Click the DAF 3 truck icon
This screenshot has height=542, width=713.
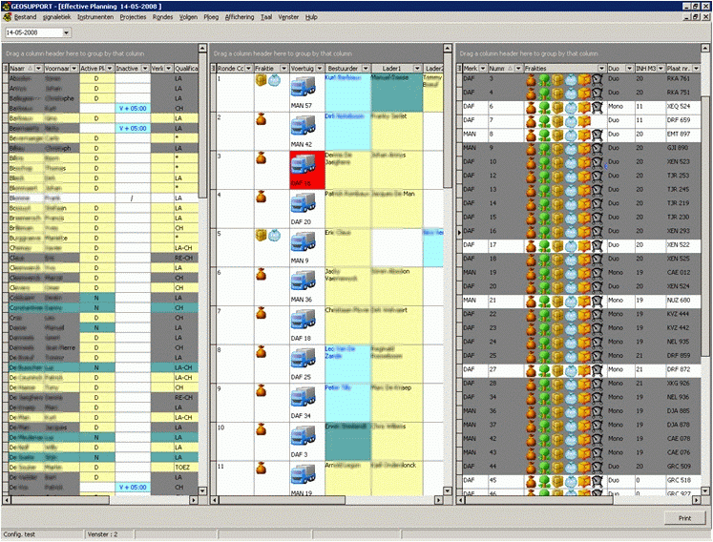point(302,439)
